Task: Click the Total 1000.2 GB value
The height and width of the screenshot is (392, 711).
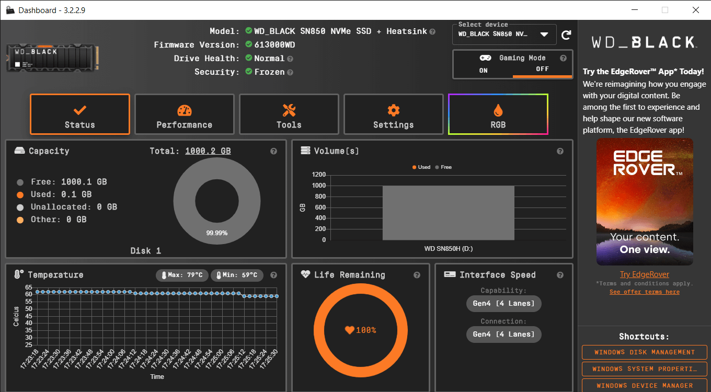Action: pyautogui.click(x=208, y=151)
